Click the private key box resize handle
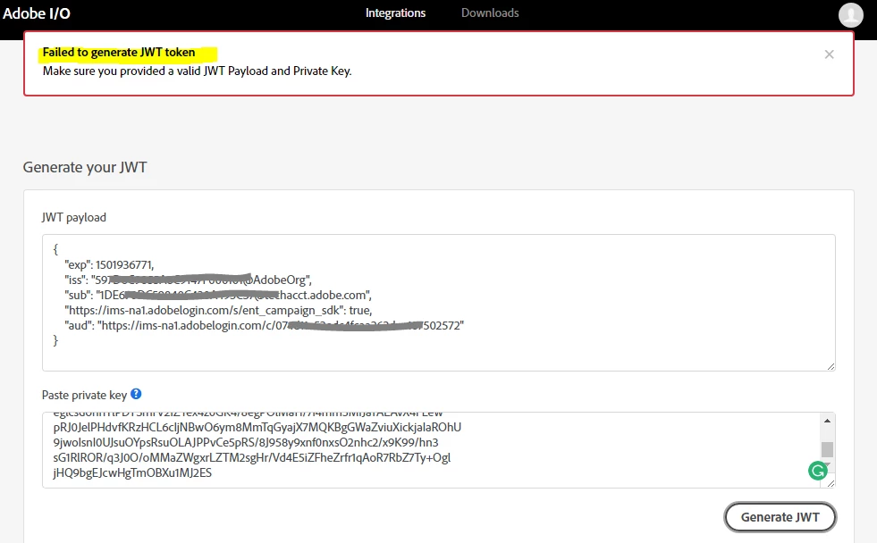Viewport: 877px width, 543px height. [831, 483]
